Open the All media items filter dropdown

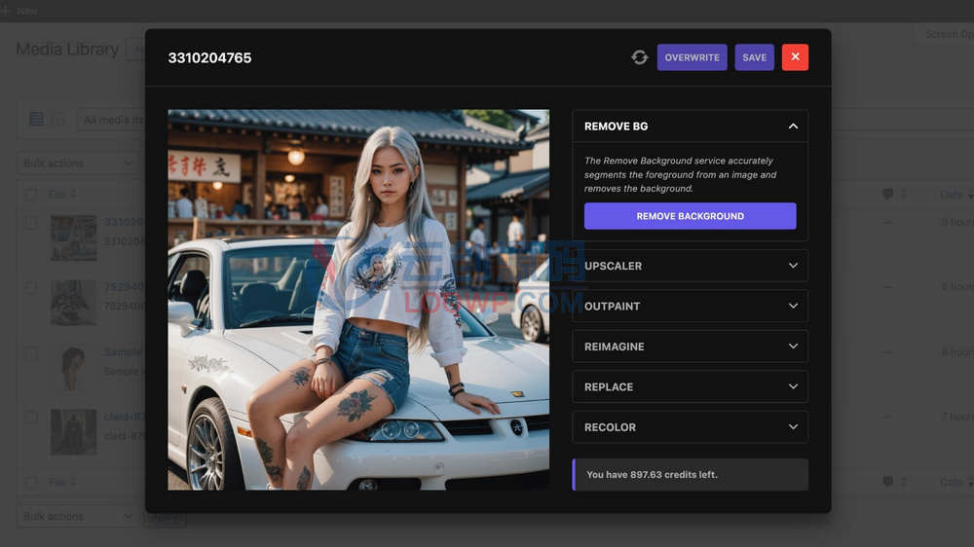click(x=111, y=120)
